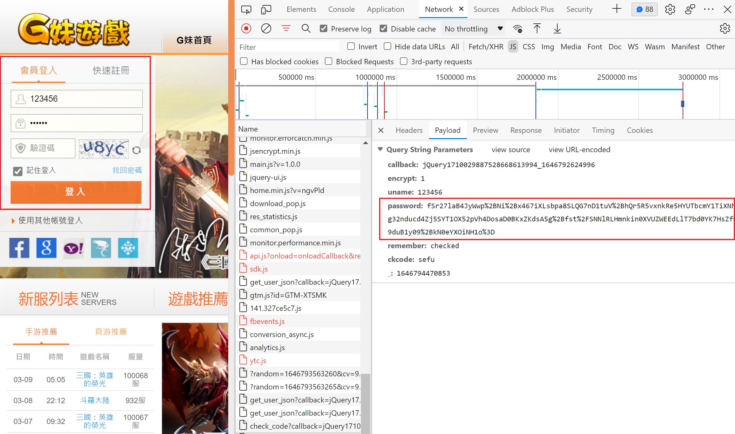Open the Console panel tab
The width and height of the screenshot is (735, 434).
pos(341,9)
